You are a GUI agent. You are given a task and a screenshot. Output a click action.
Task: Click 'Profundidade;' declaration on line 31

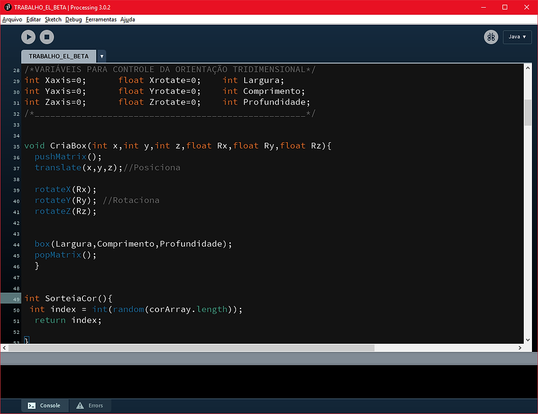[277, 102]
